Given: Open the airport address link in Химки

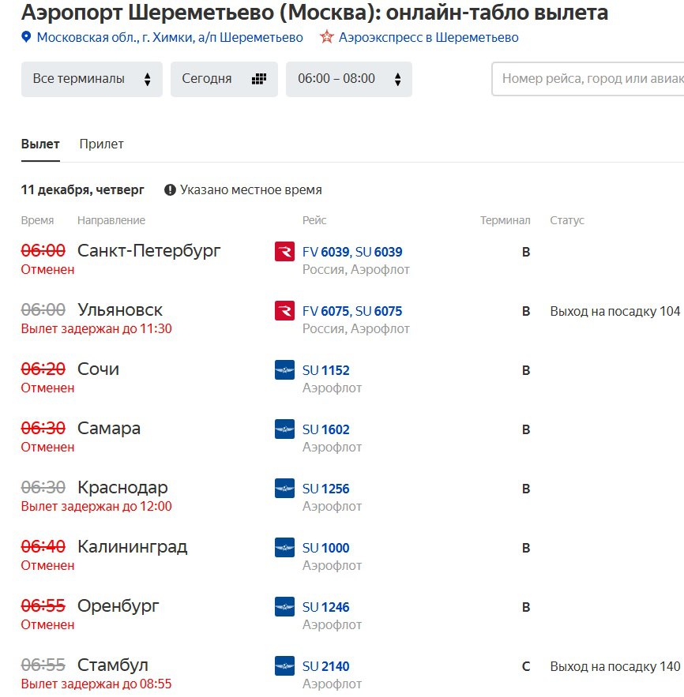Looking at the screenshot, I should point(170,37).
